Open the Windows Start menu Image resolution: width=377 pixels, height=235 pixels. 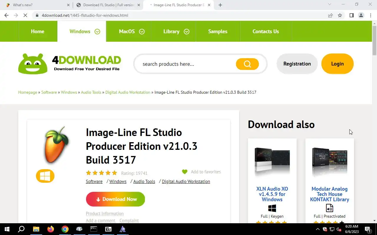tap(7, 229)
